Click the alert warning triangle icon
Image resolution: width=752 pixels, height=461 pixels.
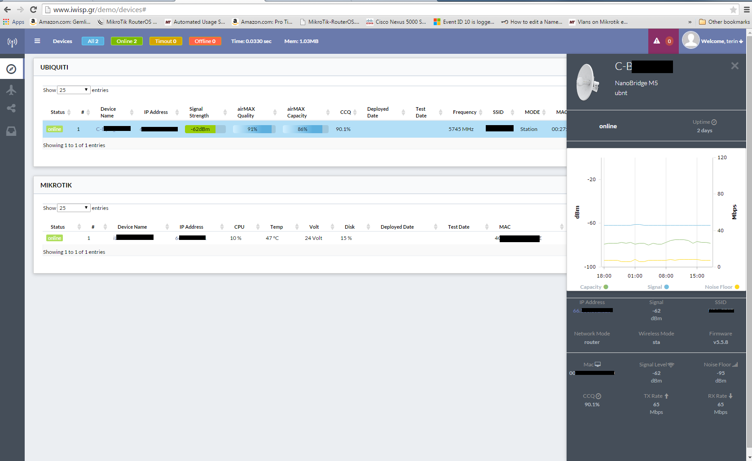coord(657,41)
